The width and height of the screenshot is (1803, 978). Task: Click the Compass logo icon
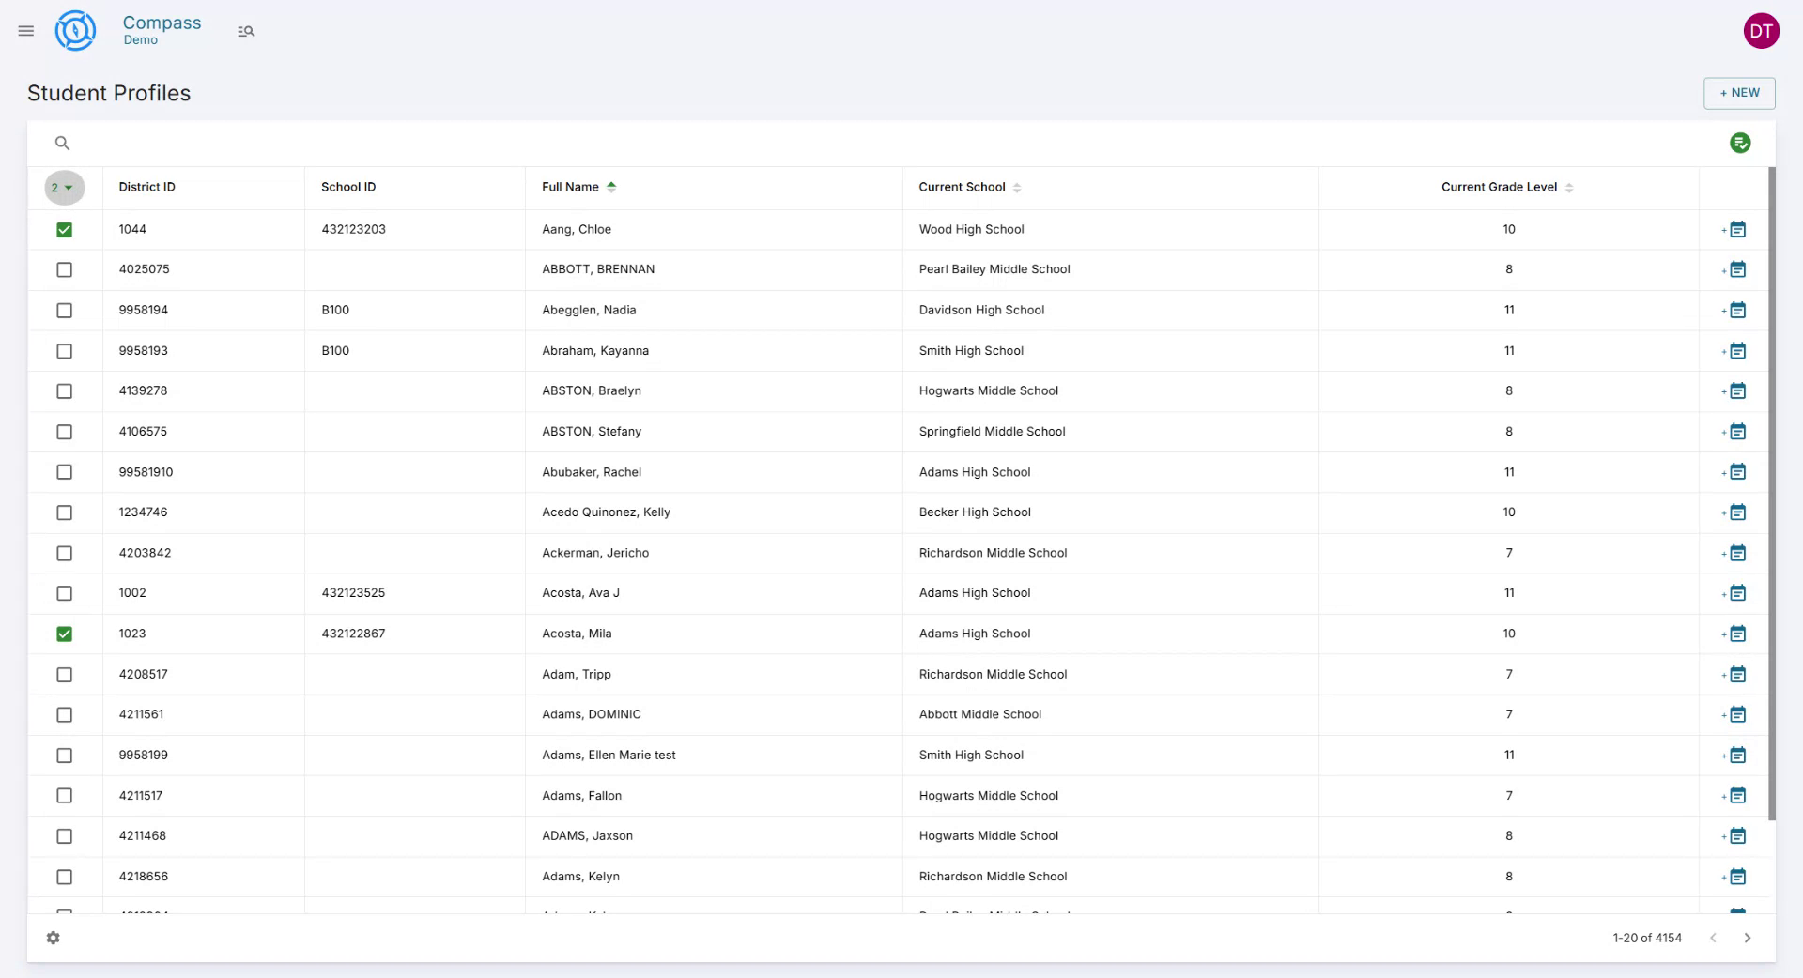pos(75,31)
